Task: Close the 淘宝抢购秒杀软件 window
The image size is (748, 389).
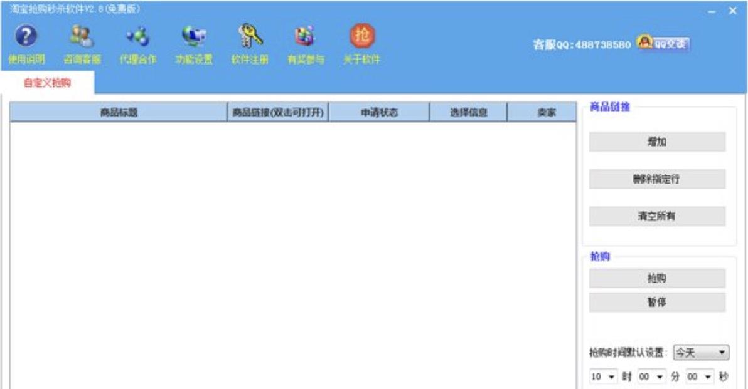Action: (x=733, y=11)
